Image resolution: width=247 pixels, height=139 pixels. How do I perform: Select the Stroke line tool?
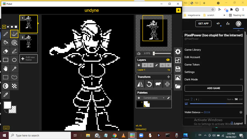(x=14, y=51)
